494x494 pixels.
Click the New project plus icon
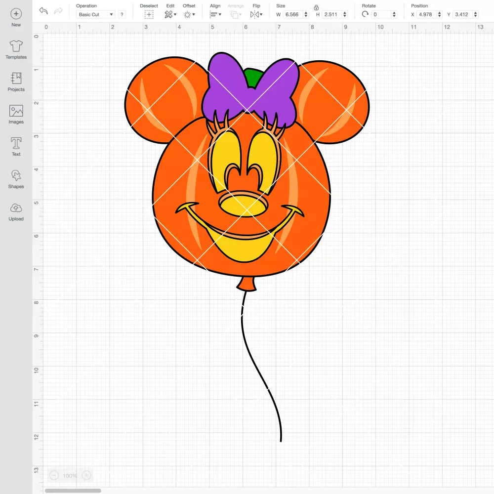16,13
